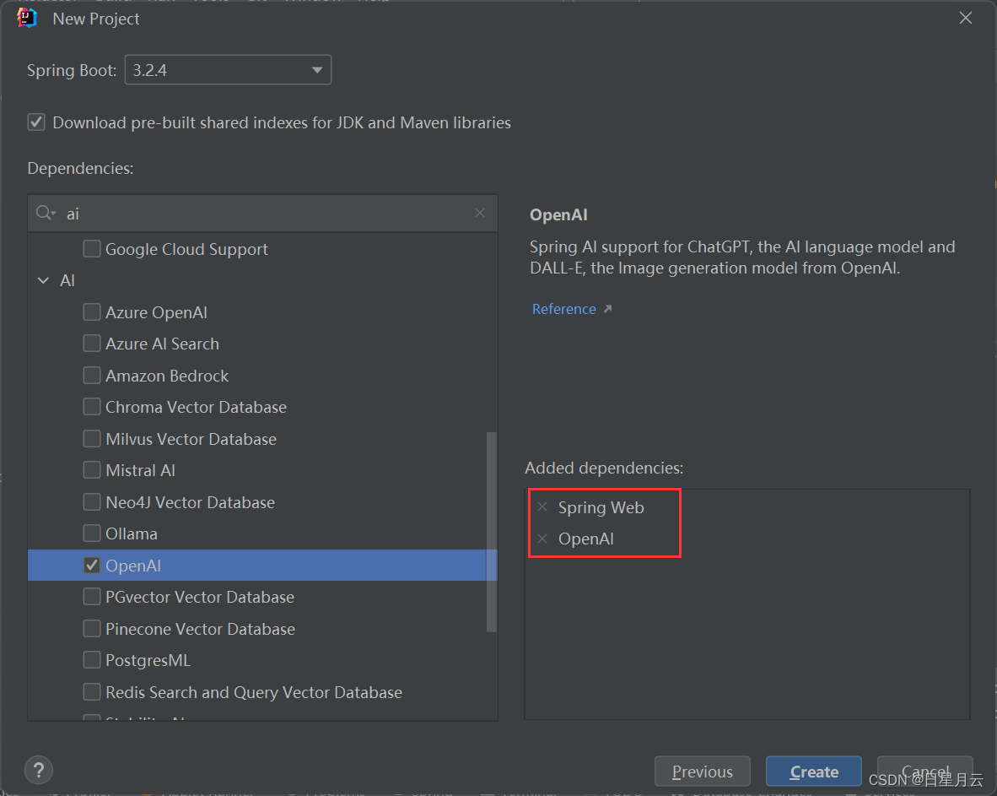Click the dependency list scrollbar
Image resolution: width=997 pixels, height=796 pixels.
[x=491, y=532]
